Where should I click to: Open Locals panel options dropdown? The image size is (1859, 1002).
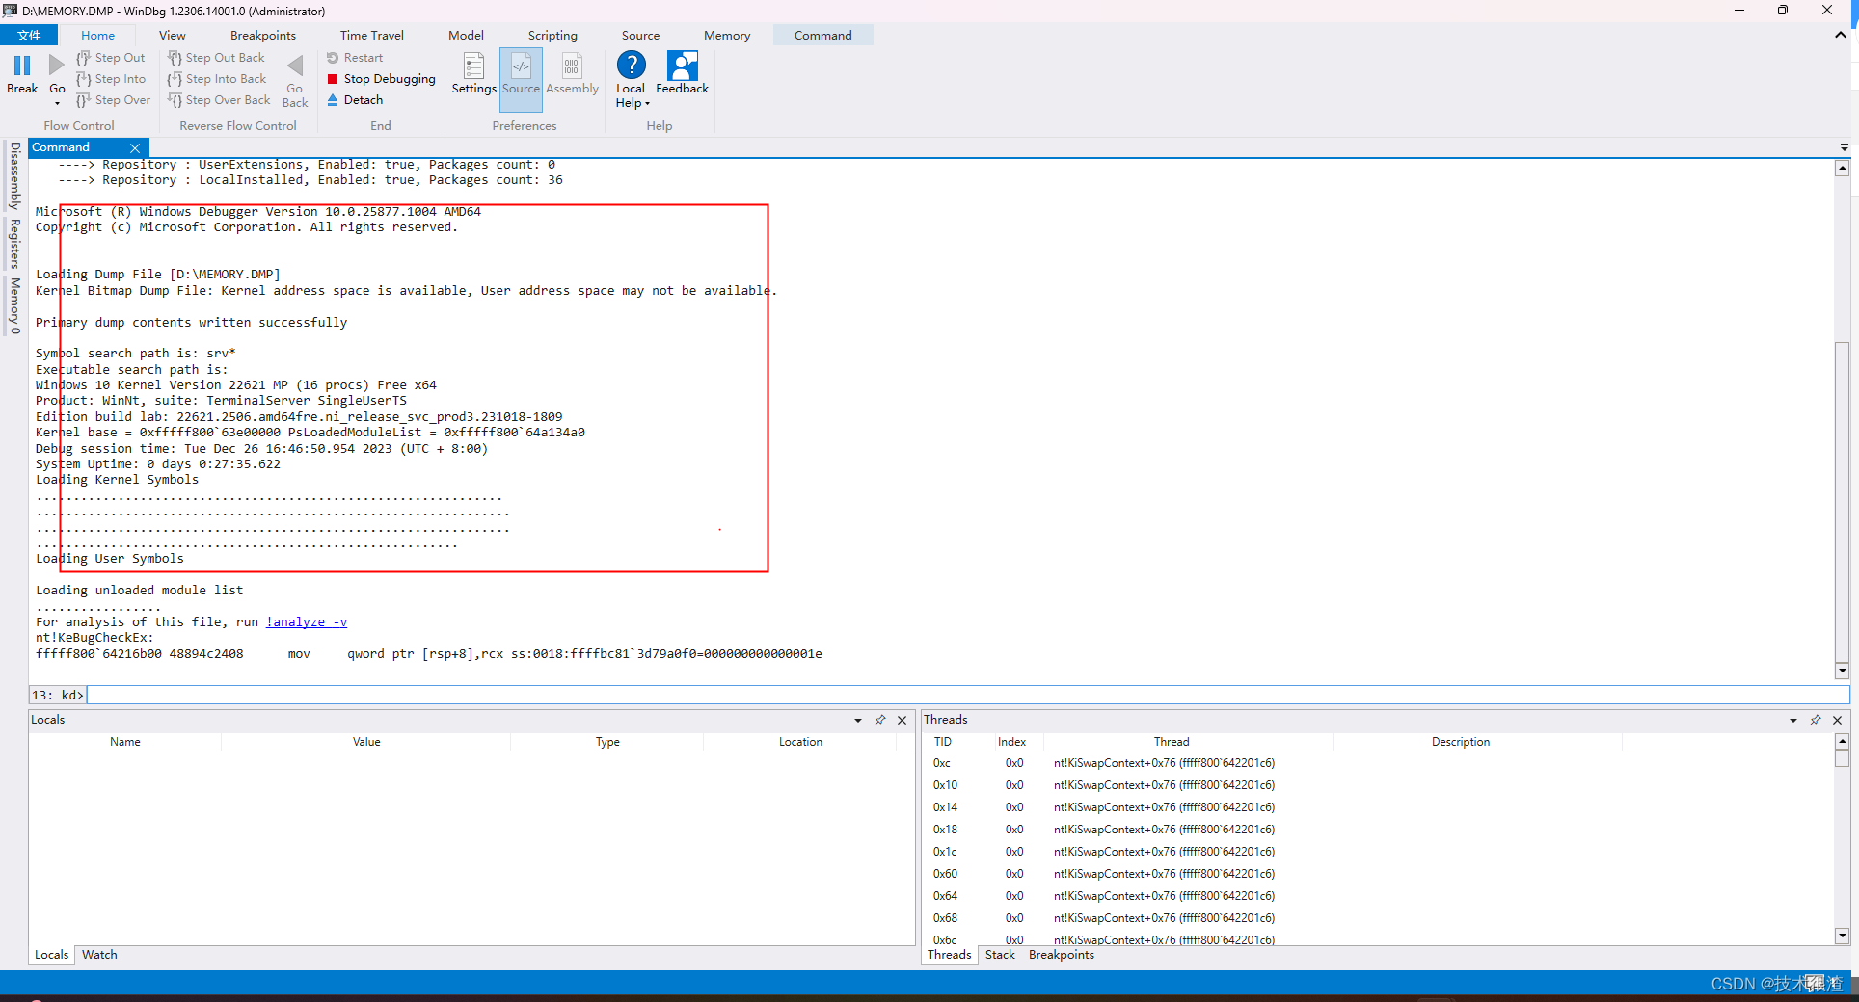[x=857, y=721]
